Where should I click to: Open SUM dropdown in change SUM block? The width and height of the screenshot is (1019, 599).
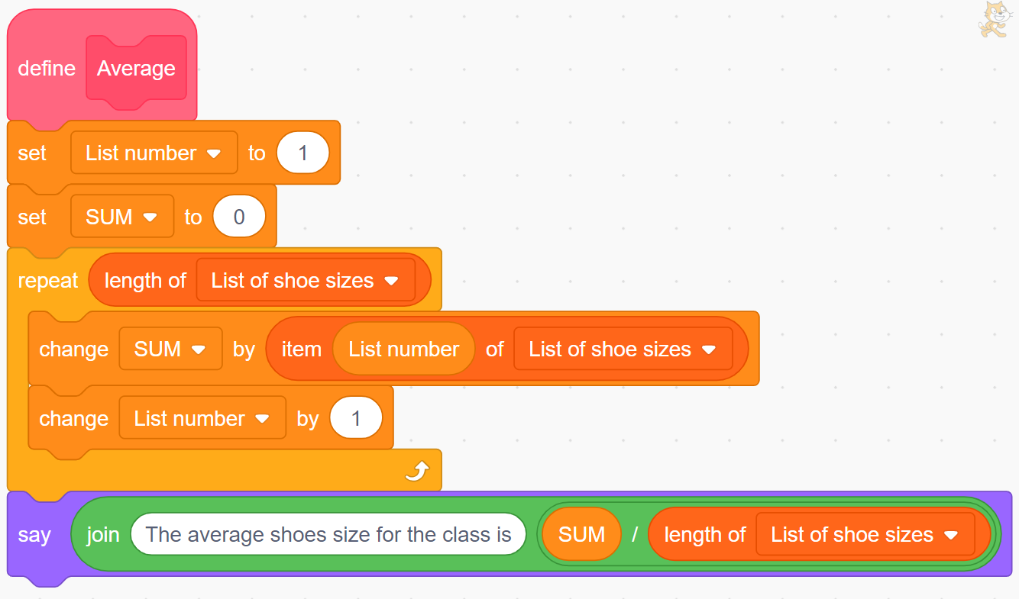[x=199, y=349]
